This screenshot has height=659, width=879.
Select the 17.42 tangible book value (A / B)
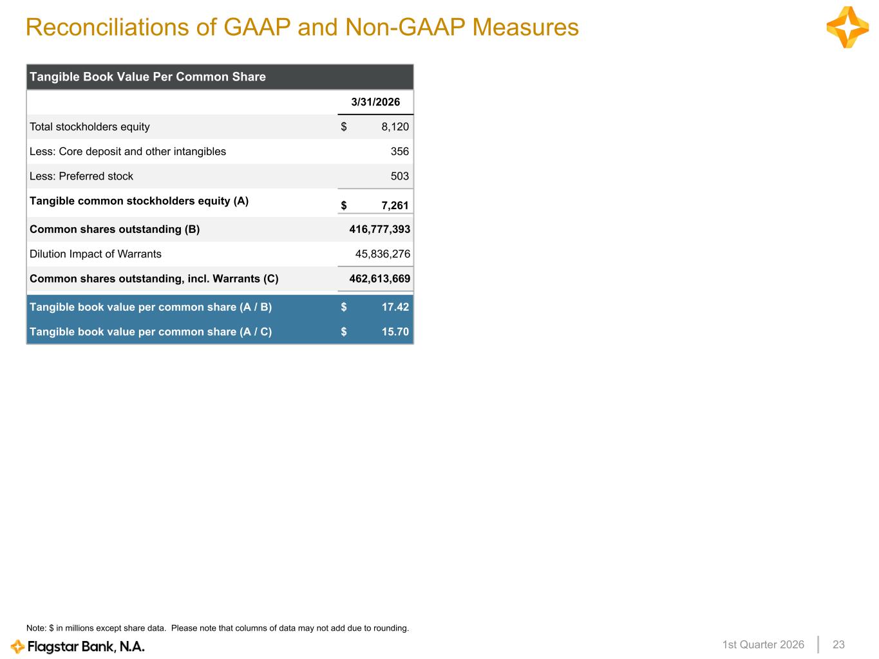[x=395, y=308]
